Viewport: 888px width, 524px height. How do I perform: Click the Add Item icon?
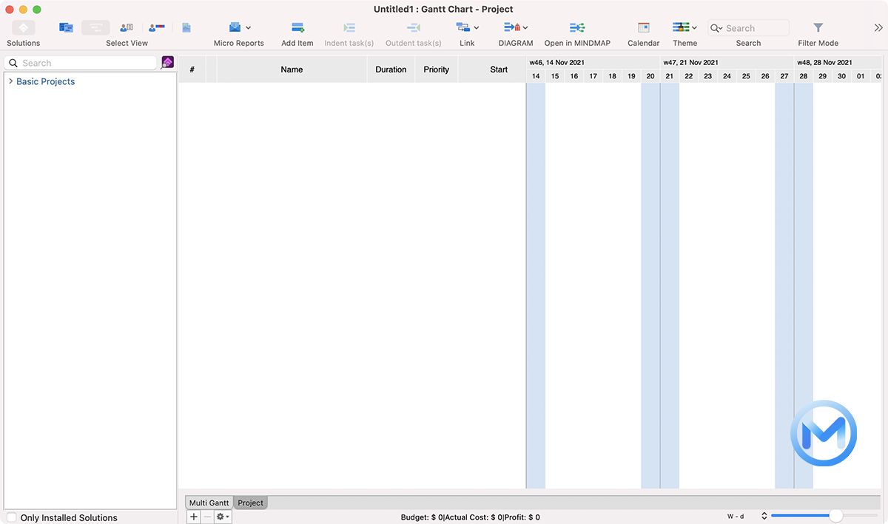(x=297, y=27)
